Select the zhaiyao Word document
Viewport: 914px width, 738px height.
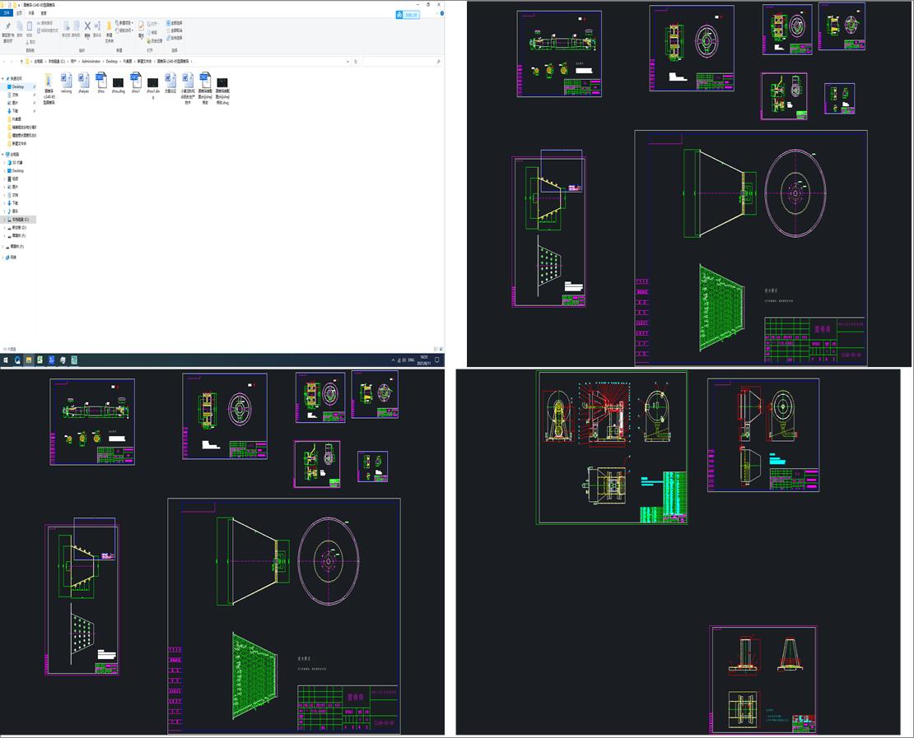pyautogui.click(x=84, y=82)
